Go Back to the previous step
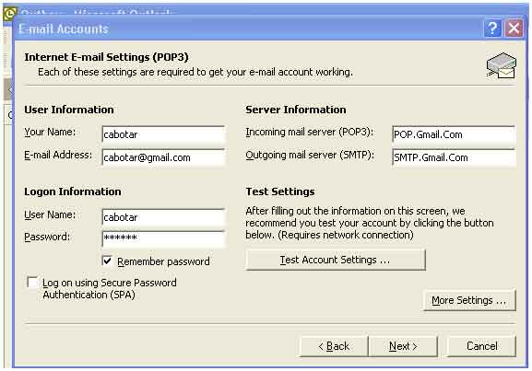532x371 pixels. 334,346
